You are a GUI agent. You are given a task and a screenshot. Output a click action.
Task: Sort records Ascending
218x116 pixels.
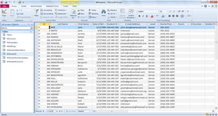tap(46, 10)
